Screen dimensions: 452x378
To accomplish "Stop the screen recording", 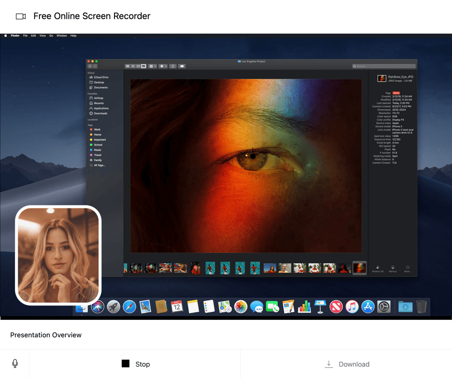I will click(135, 364).
